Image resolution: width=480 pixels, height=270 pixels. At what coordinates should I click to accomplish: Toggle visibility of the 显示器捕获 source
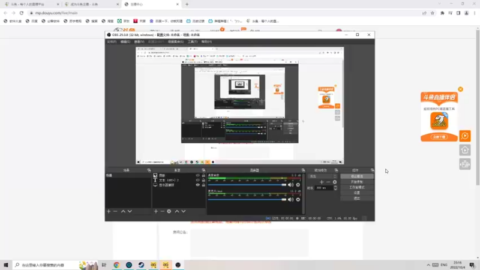point(198,185)
